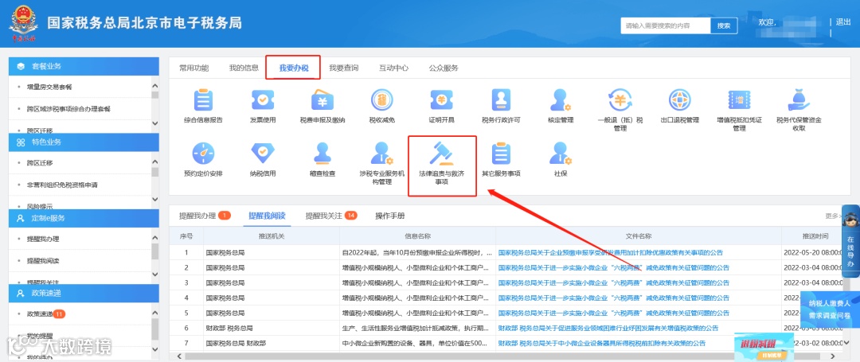Open 证明开具 icon
The width and height of the screenshot is (860, 362).
(441, 100)
